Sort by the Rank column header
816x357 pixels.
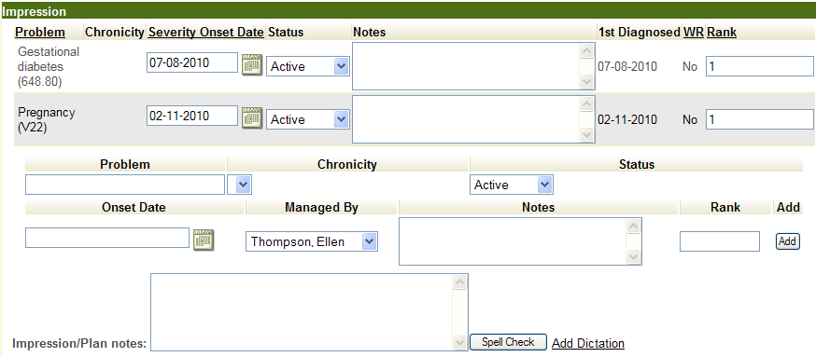click(722, 33)
